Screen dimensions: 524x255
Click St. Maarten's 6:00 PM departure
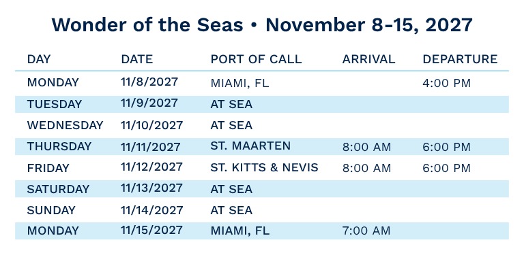[x=446, y=147]
